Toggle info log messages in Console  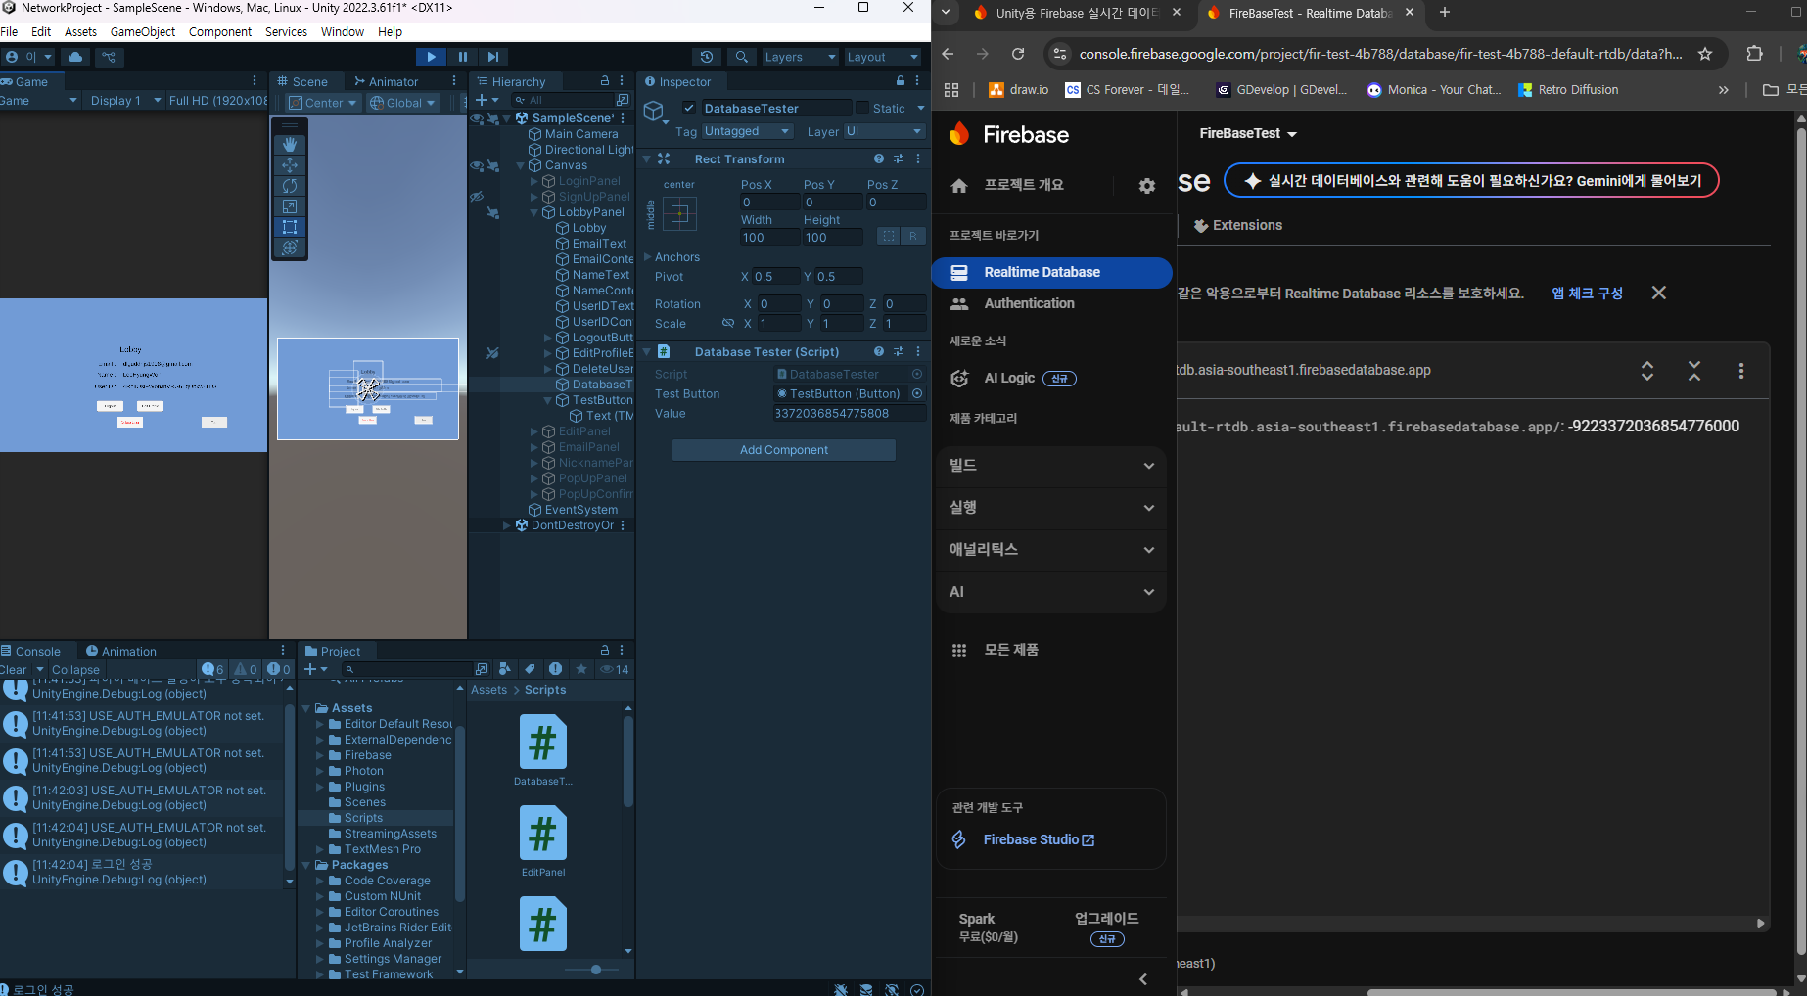[x=213, y=670]
